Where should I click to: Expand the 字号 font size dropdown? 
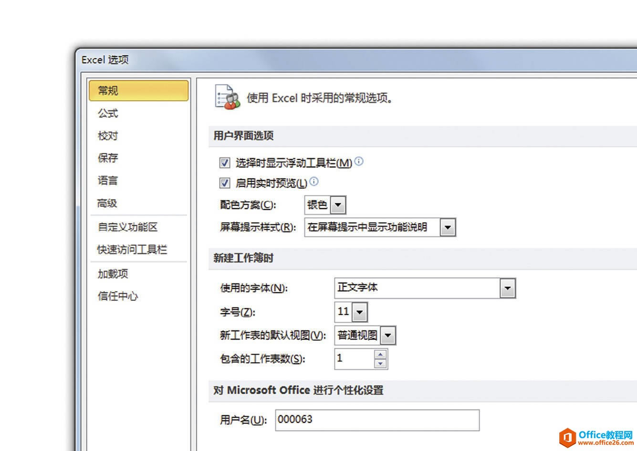pos(359,313)
